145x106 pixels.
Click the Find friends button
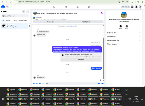[x=125, y=7]
